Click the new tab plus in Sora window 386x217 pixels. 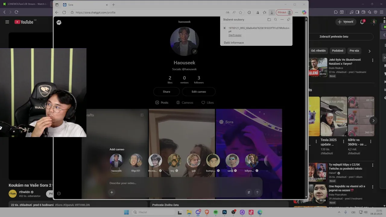(113, 5)
